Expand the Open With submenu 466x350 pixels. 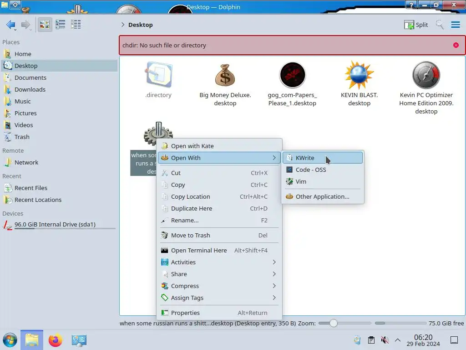point(219,158)
